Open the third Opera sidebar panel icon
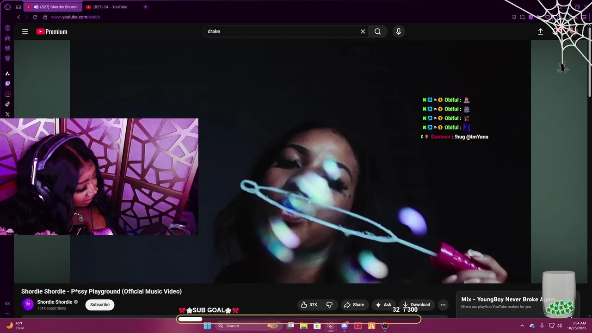This screenshot has width=592, height=333. (x=7, y=48)
